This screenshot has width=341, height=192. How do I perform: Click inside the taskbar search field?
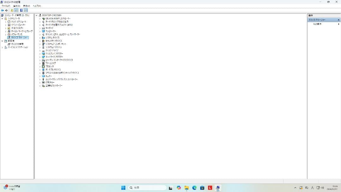(147, 188)
